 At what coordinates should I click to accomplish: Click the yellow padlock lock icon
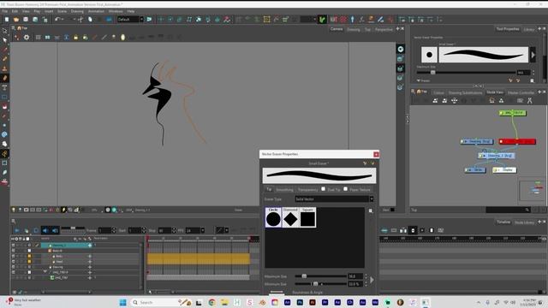75,37
